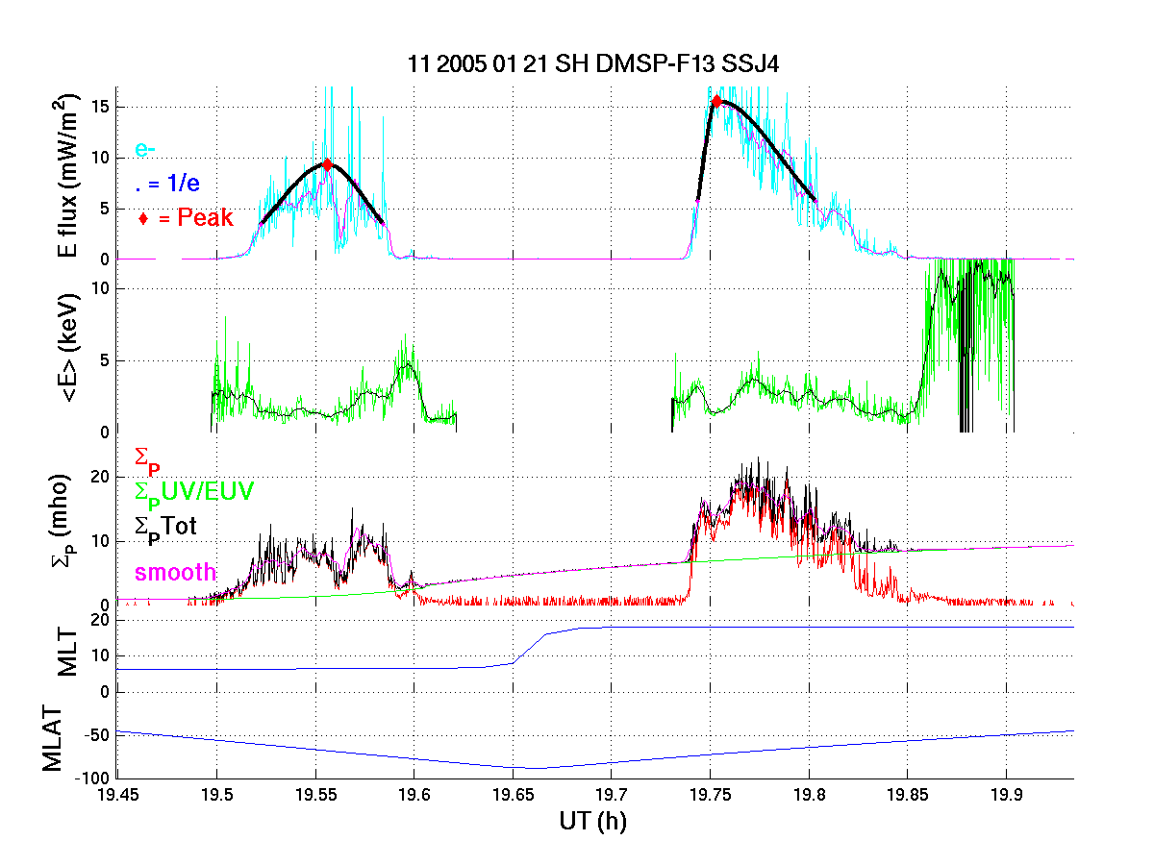1154x865 pixels.
Task: Select the MLAT axis label
Action: (56, 741)
